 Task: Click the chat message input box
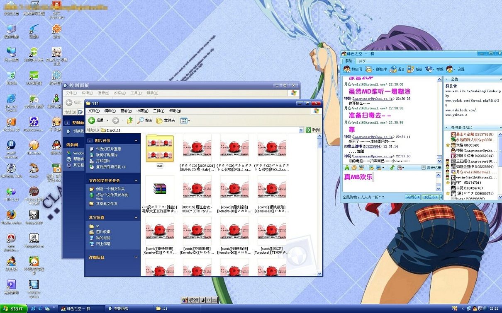tap(389, 182)
